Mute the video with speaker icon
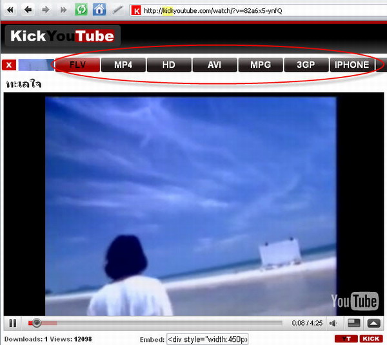Image resolution: width=387 pixels, height=345 pixels. pyautogui.click(x=333, y=323)
